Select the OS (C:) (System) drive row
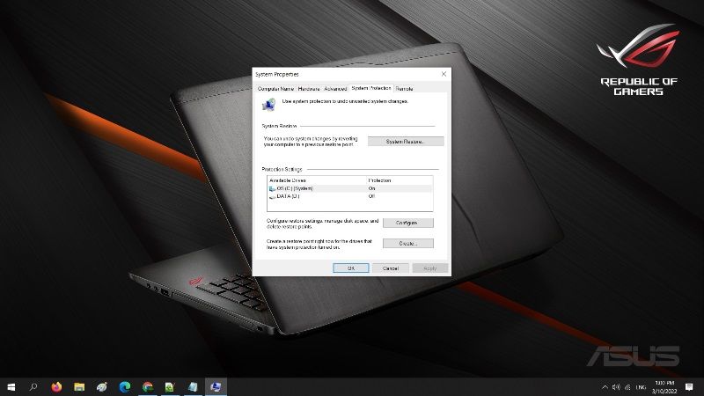704x396 pixels. pos(350,188)
